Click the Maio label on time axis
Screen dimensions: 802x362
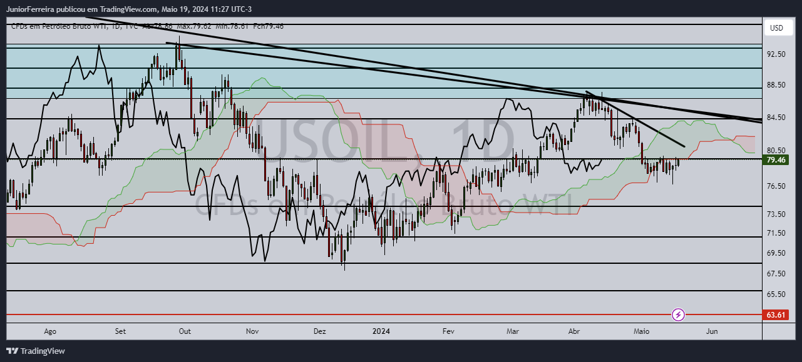click(x=641, y=331)
